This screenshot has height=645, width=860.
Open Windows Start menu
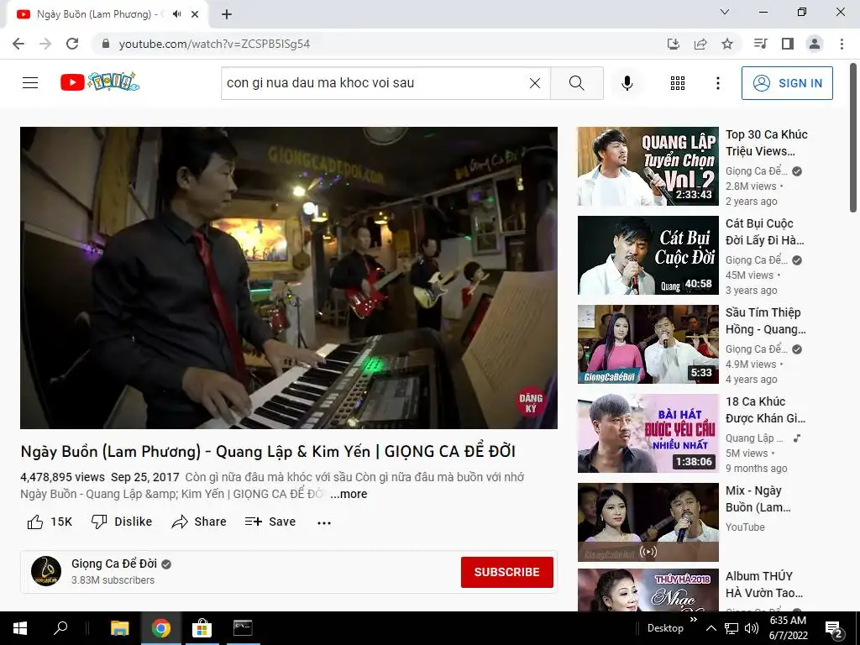point(20,628)
